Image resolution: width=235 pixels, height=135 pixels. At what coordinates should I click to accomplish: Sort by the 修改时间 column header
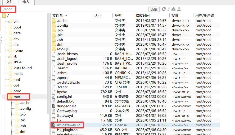point(143,16)
